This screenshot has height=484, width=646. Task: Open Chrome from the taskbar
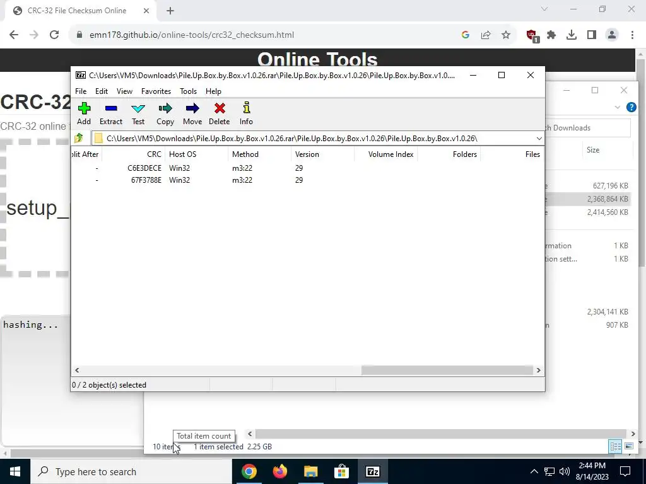(x=249, y=471)
